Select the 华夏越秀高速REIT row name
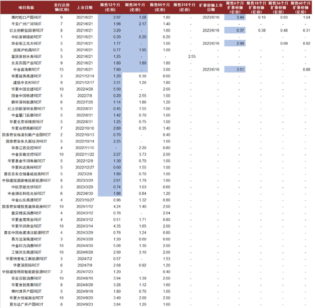The image size is (315, 308). tap(26, 76)
